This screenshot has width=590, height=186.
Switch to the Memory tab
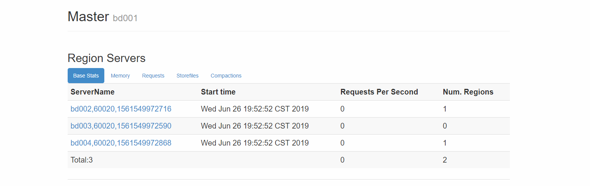(120, 76)
